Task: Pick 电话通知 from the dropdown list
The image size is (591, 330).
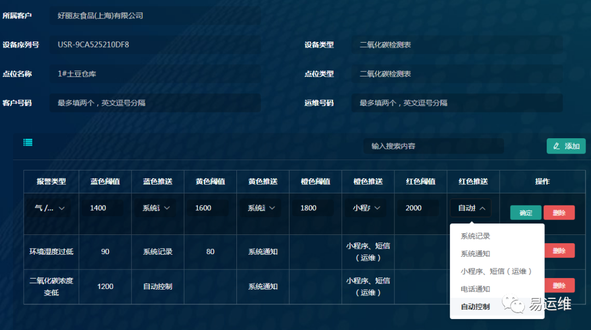Action: [x=475, y=289]
